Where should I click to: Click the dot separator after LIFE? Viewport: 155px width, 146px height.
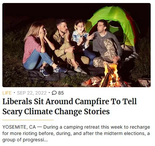pyautogui.click(x=14, y=93)
